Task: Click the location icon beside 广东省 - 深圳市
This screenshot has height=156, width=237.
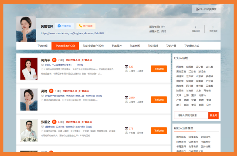Action: [126, 133]
